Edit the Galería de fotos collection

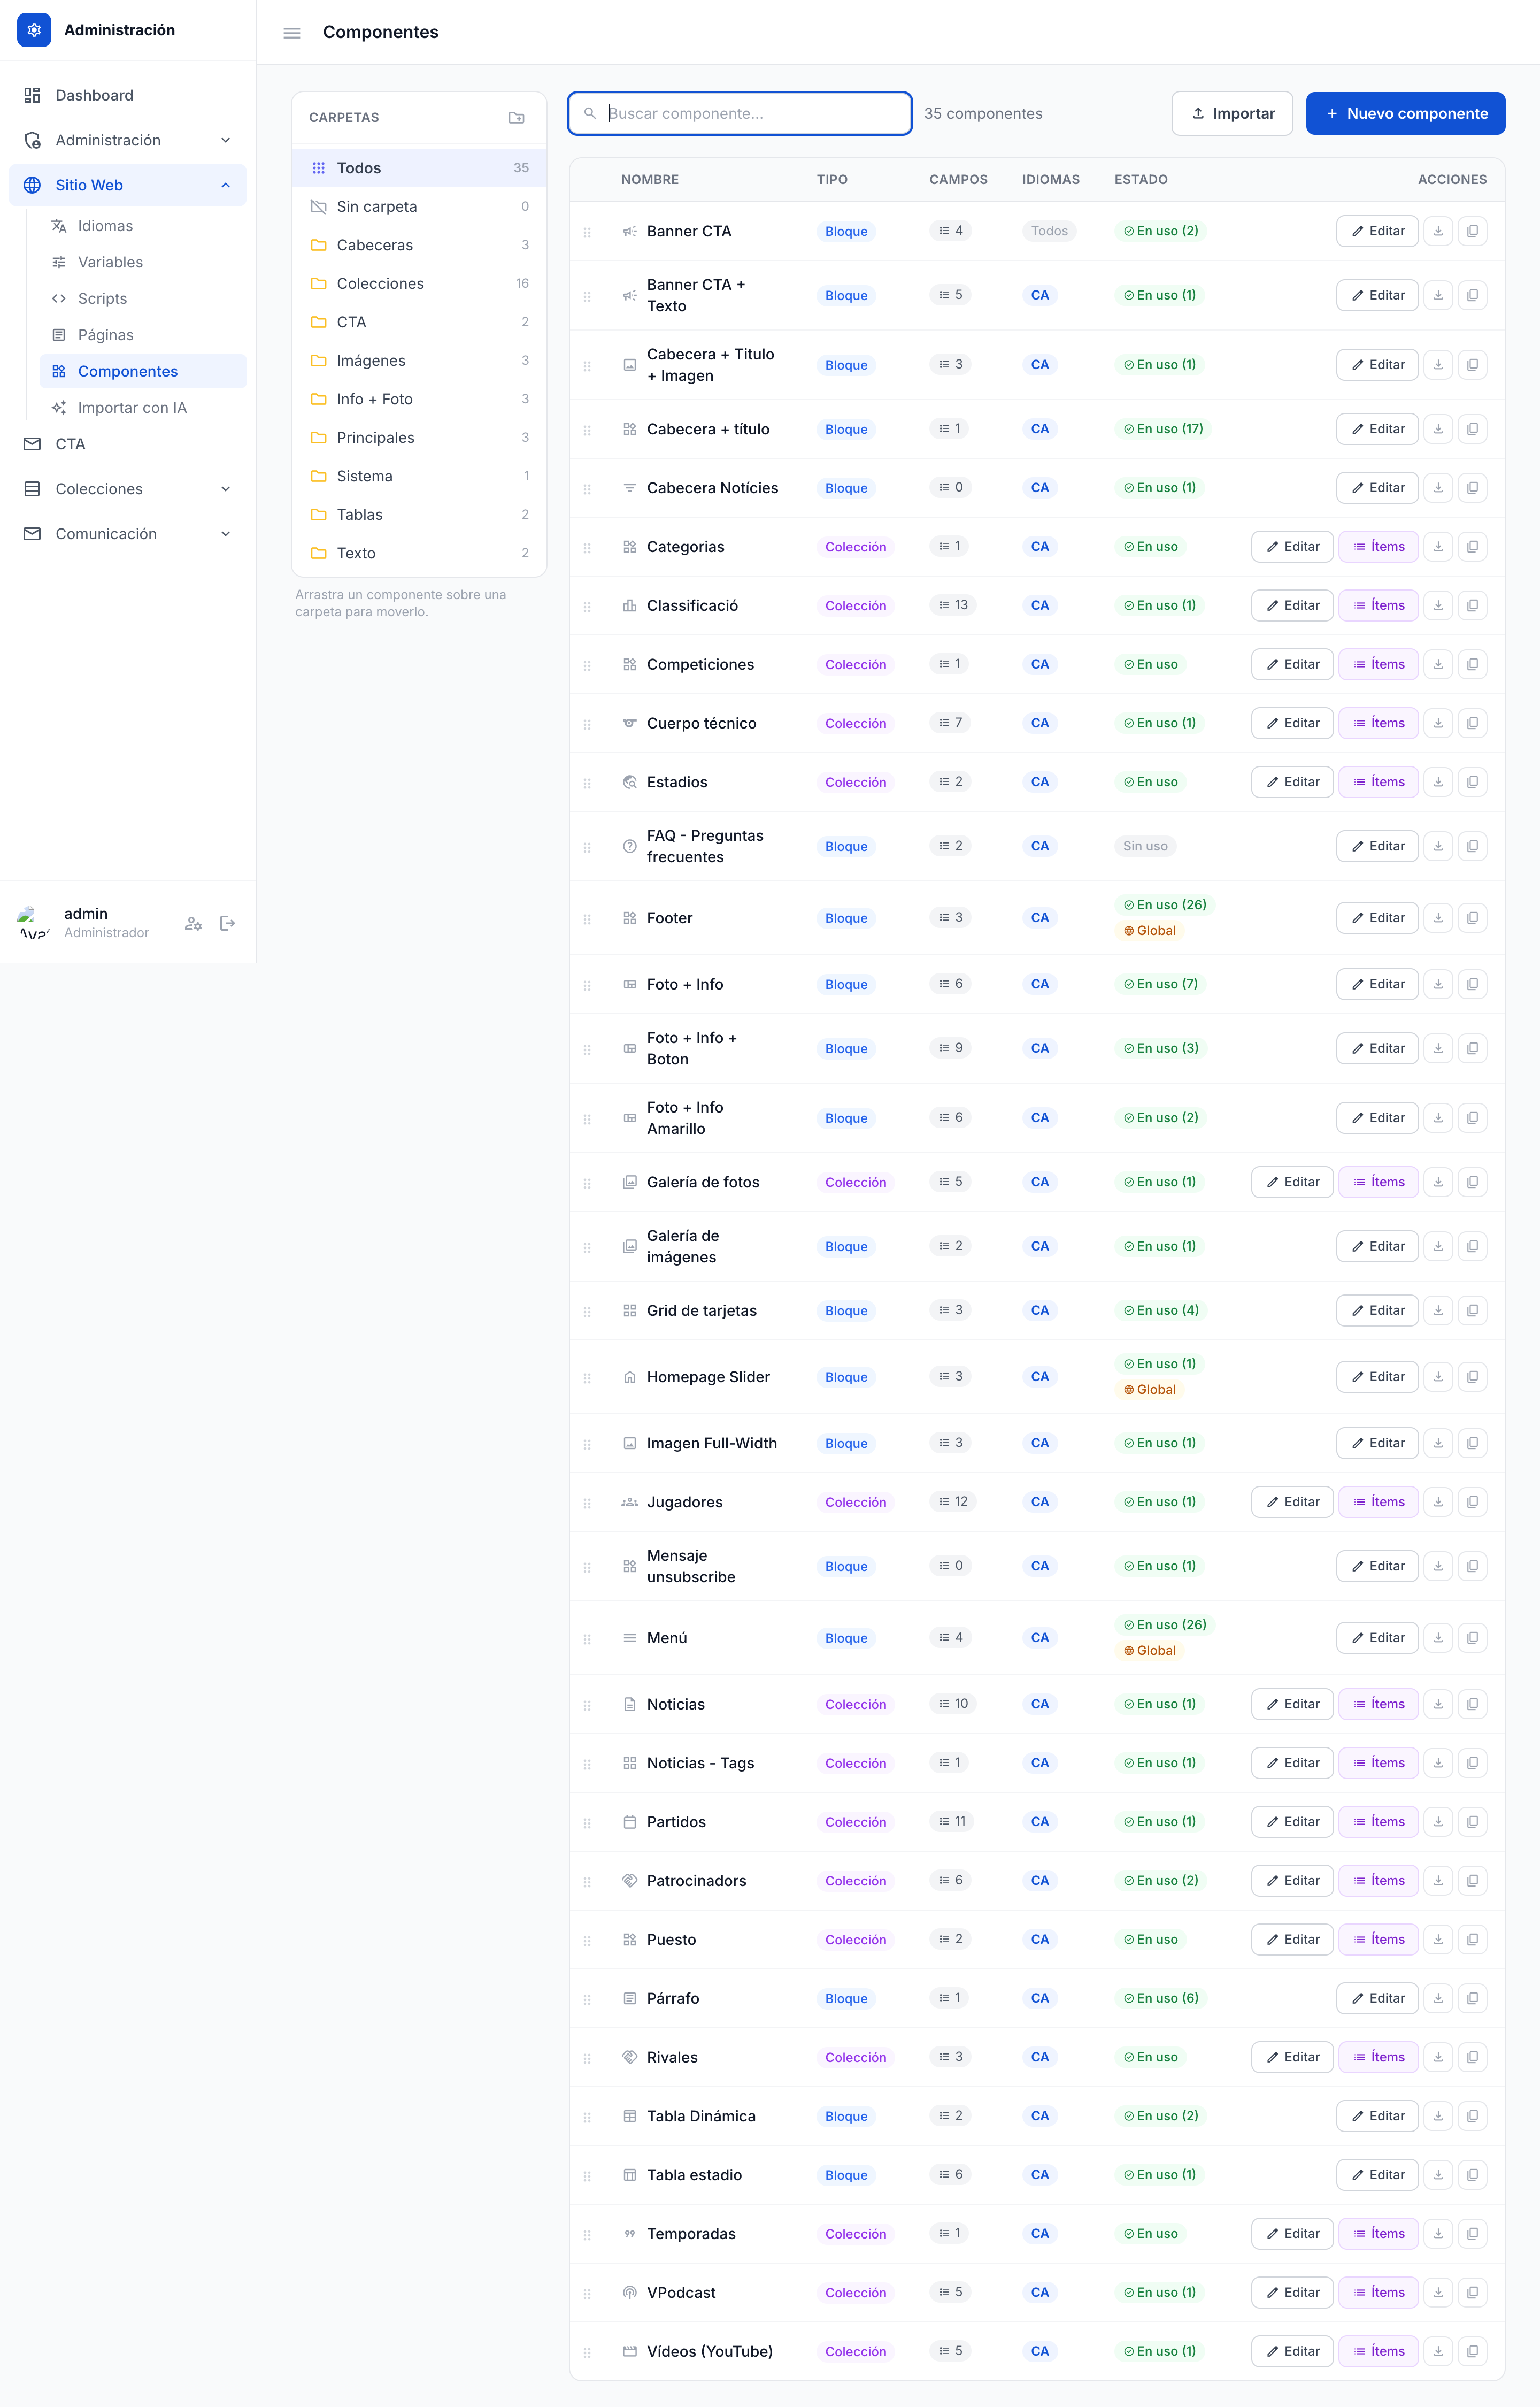tap(1292, 1182)
